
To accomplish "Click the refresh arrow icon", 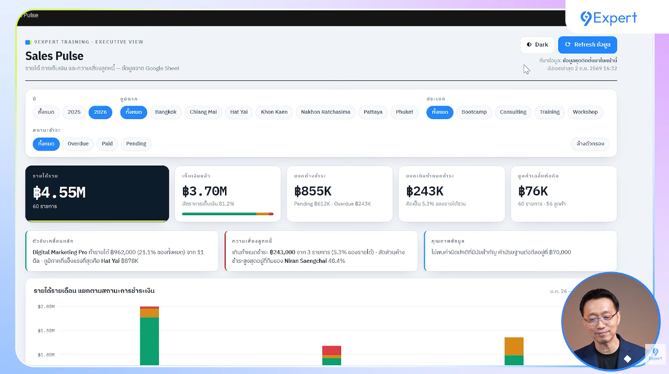I will [568, 45].
